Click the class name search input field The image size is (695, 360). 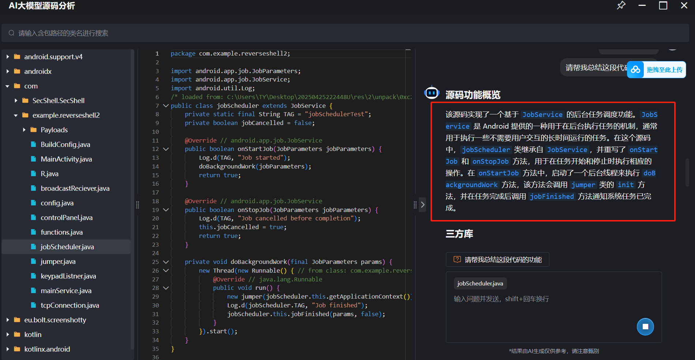point(345,33)
